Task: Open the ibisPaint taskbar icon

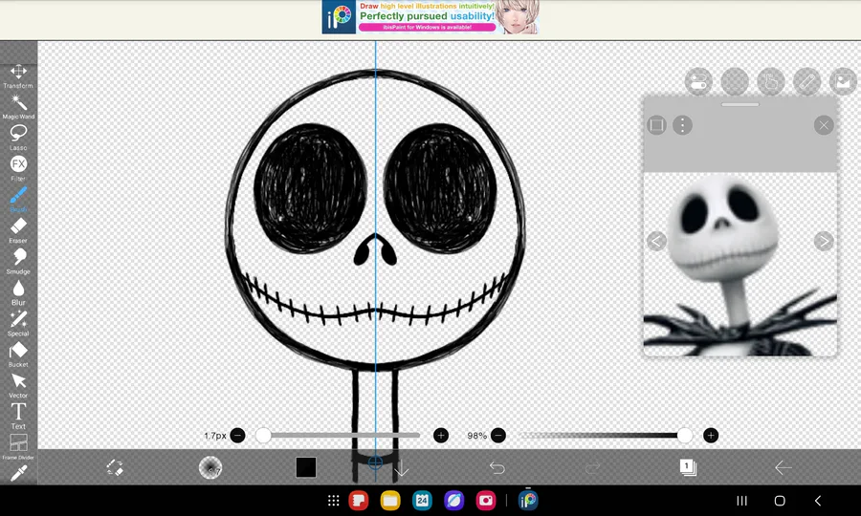Action: (x=528, y=500)
